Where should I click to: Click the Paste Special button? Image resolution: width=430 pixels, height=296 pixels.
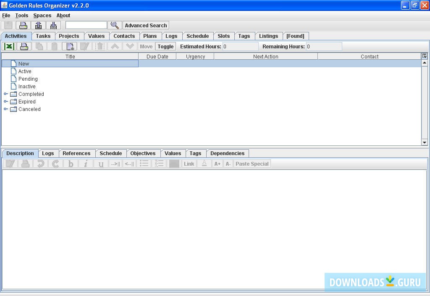coord(252,164)
